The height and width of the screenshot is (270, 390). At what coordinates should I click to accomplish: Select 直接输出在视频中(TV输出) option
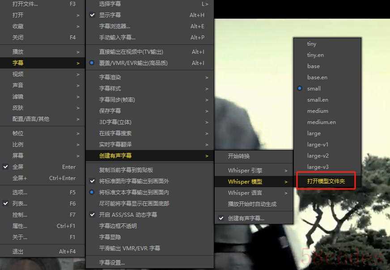click(x=149, y=52)
